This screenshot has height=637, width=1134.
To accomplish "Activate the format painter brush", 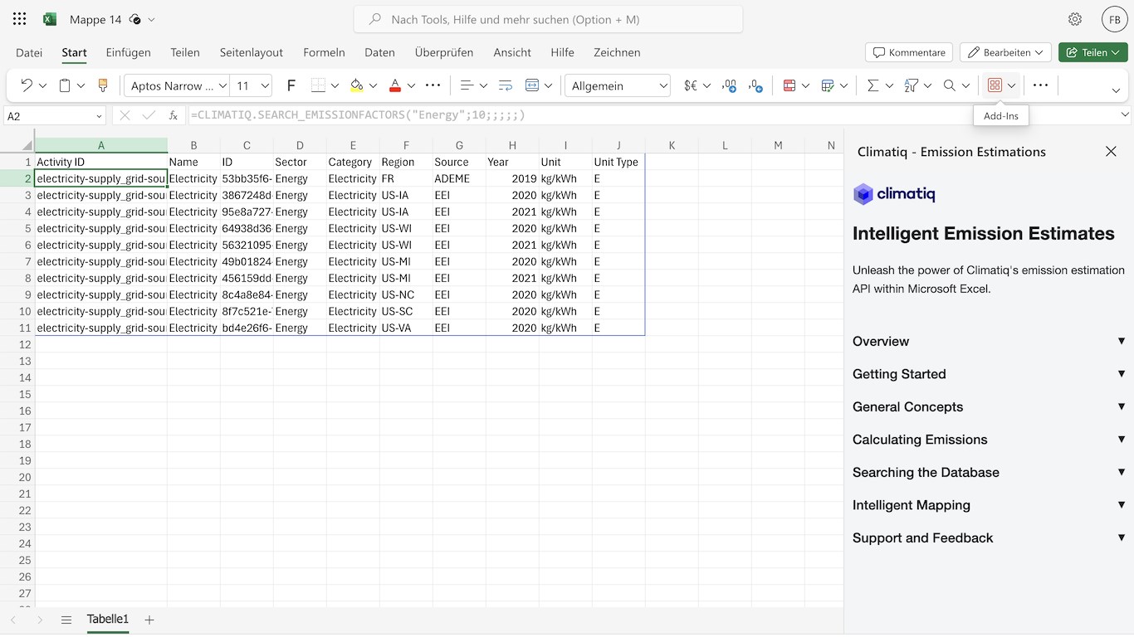I will click(103, 85).
